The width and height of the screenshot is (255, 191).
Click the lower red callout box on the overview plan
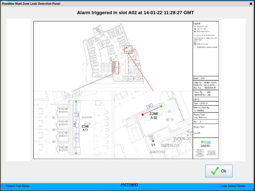pos(116,68)
